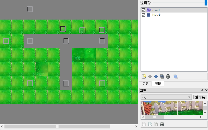Switch to 图层 tab
Screen dimensions: 208x130
158,84
